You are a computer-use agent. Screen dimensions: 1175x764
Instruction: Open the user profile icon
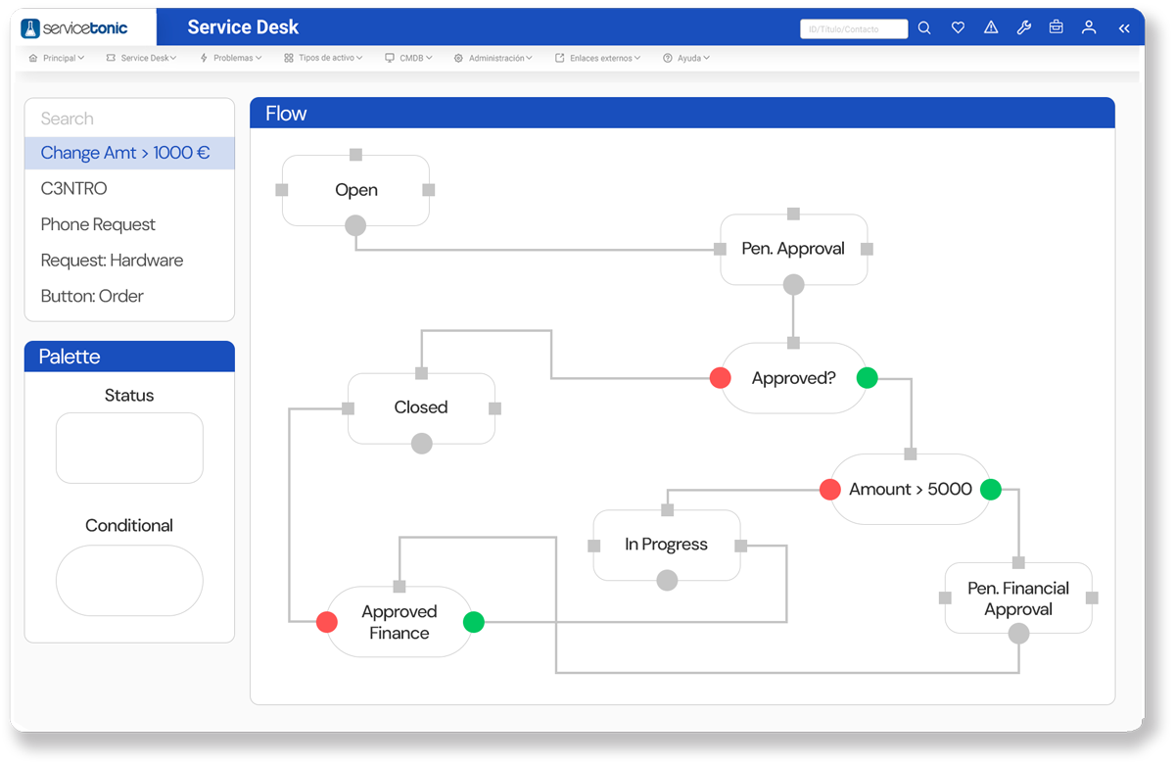point(1089,28)
